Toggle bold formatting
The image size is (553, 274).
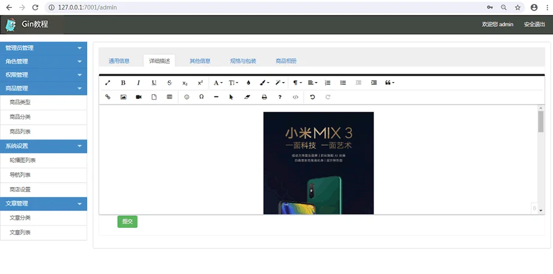click(123, 83)
